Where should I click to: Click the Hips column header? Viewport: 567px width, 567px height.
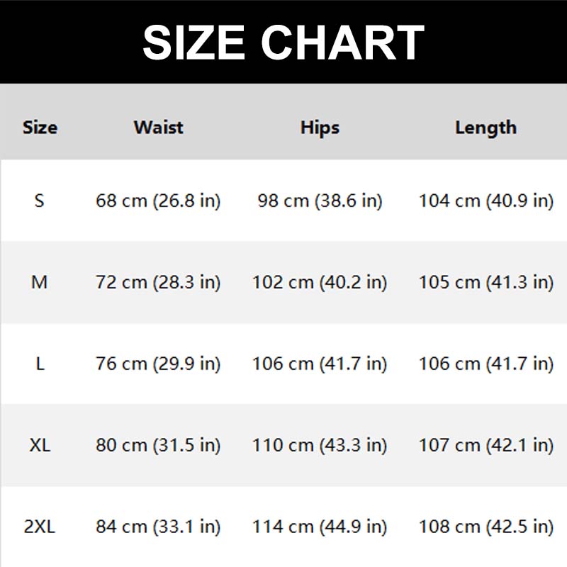click(320, 128)
